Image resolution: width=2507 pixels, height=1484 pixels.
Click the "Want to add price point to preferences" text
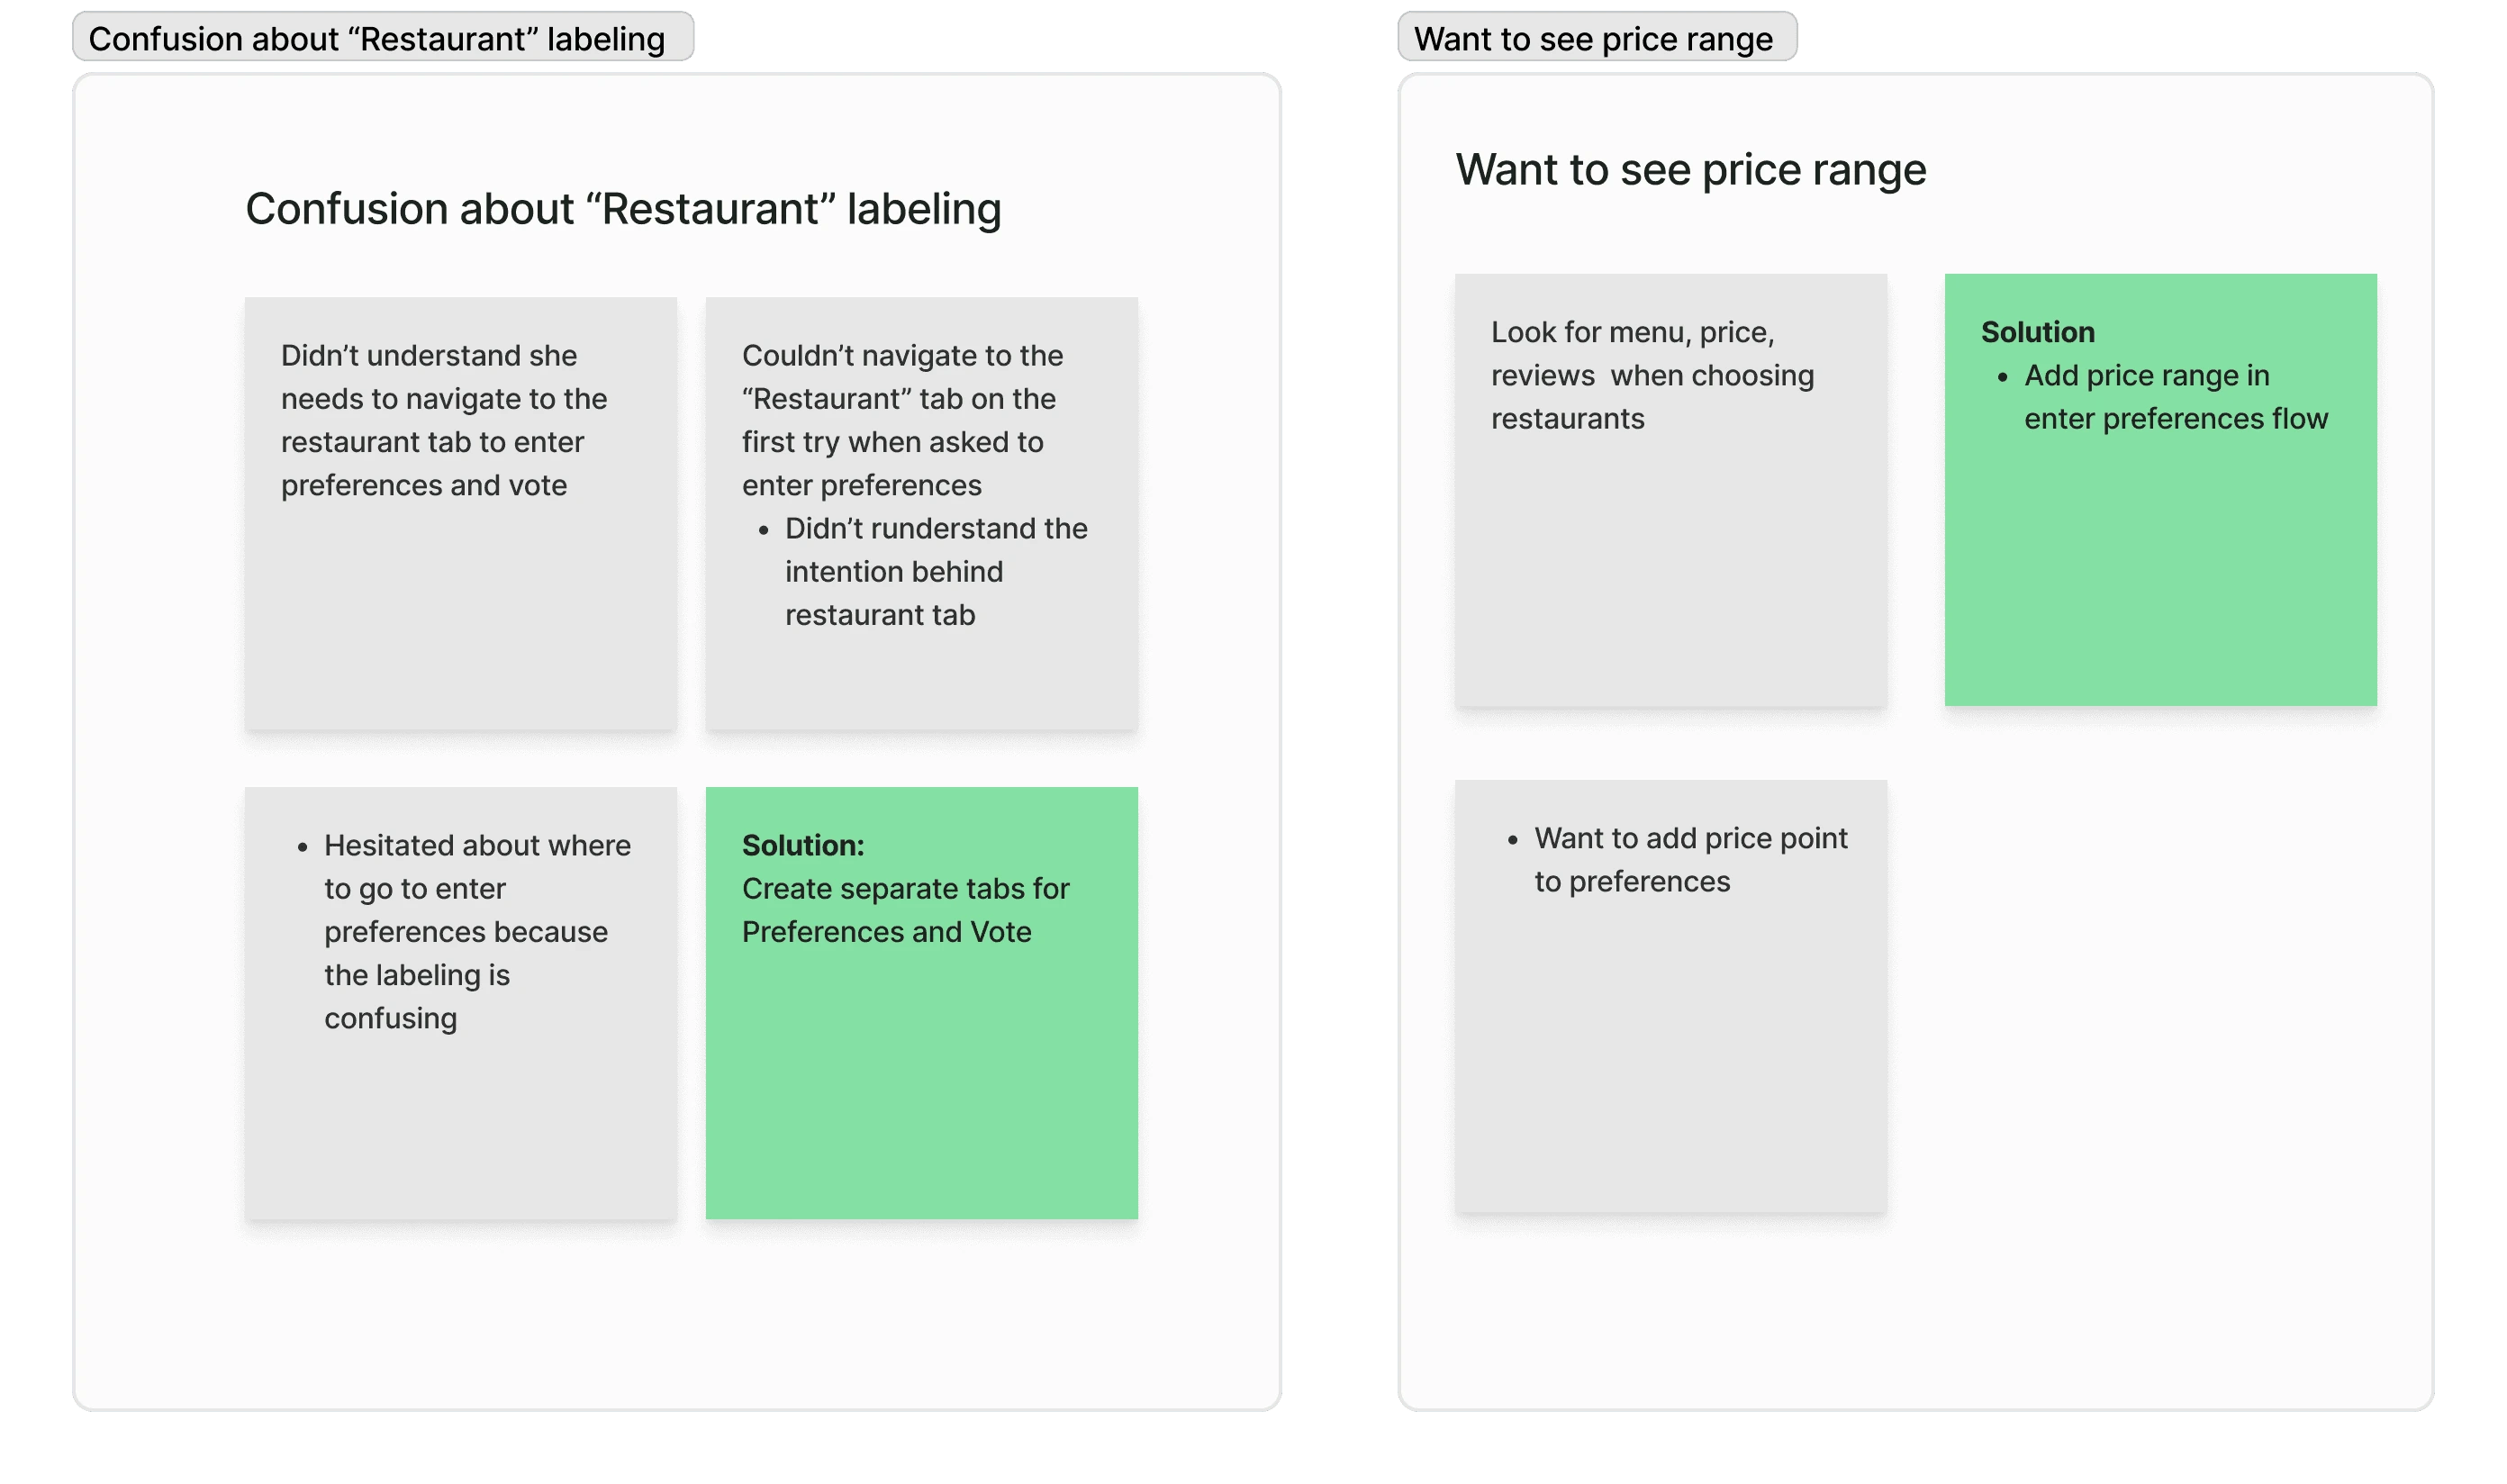coord(1690,860)
